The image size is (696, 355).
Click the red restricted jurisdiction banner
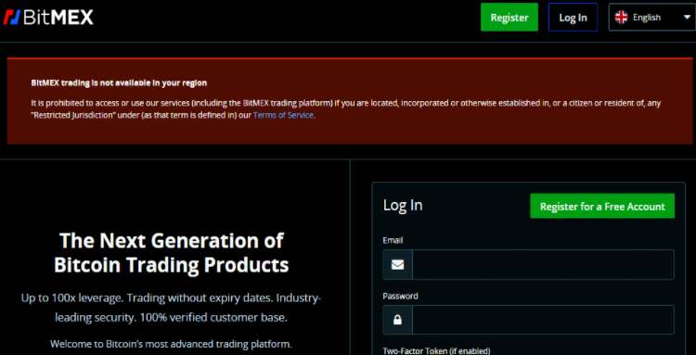click(350, 101)
